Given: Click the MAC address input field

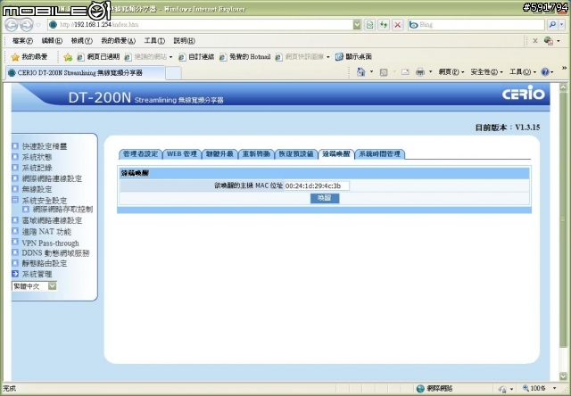Looking at the screenshot, I should 317,186.
